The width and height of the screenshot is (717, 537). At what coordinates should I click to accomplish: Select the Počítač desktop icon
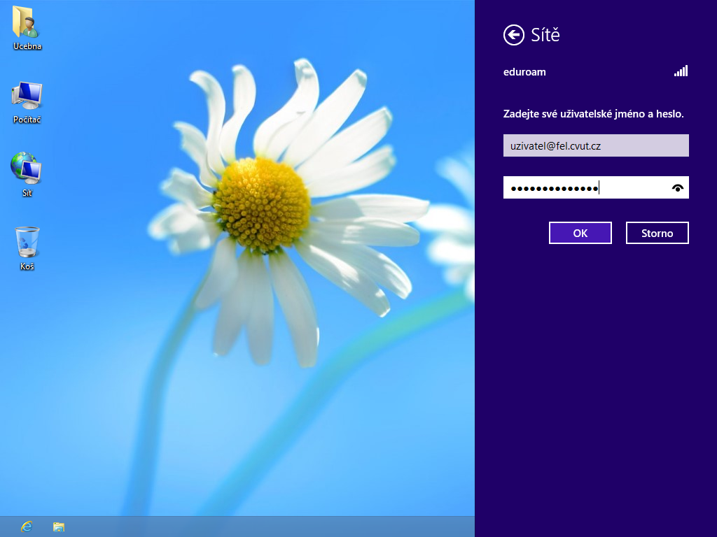[x=27, y=102]
